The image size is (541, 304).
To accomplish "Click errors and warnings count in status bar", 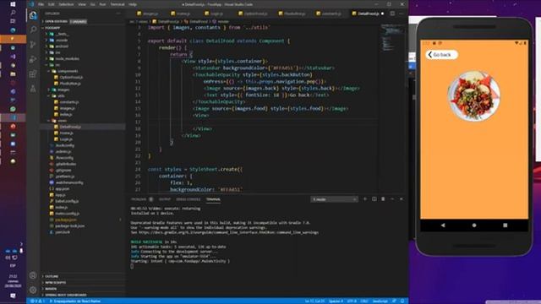I will pos(36,301).
